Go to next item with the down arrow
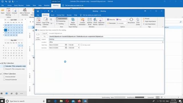Image resolution: width=183 pixels, height=103 pixels. [52, 11]
